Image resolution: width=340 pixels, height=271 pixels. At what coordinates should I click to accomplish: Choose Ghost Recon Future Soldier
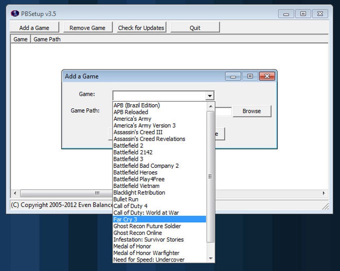coord(159,226)
